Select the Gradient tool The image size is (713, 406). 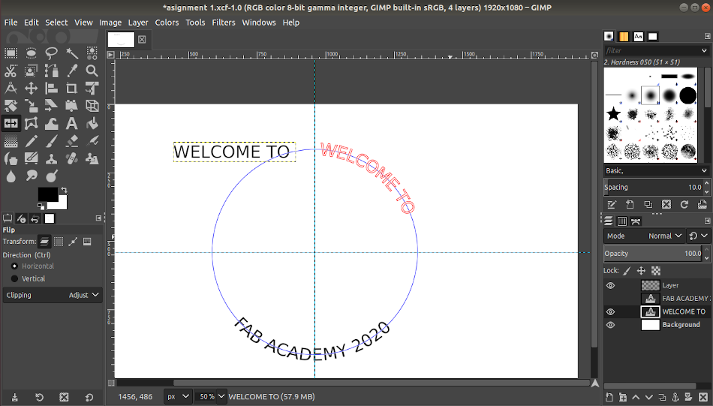point(11,141)
